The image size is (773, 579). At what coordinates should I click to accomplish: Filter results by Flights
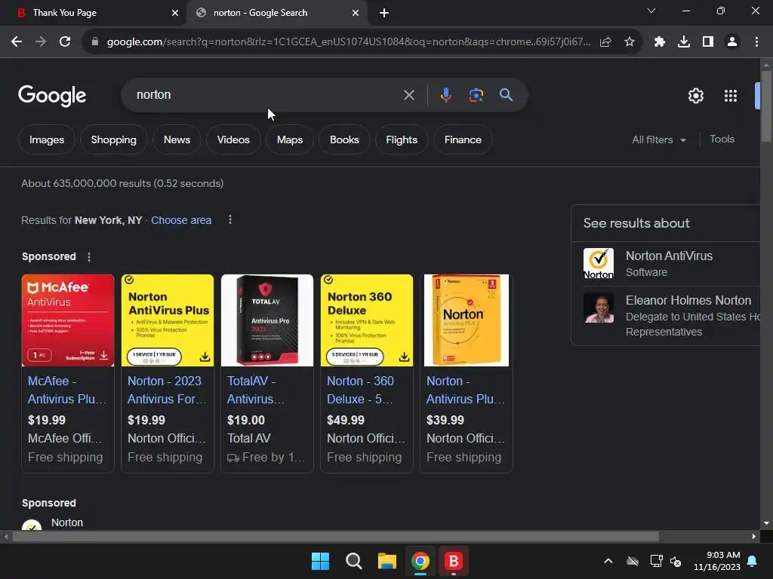tap(402, 139)
